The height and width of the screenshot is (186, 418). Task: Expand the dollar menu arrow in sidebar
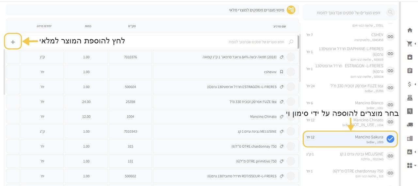click(x=415, y=84)
